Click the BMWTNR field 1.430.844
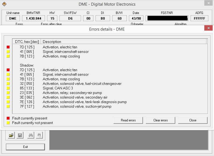Viewport: 214px width, 156px height. click(x=34, y=18)
